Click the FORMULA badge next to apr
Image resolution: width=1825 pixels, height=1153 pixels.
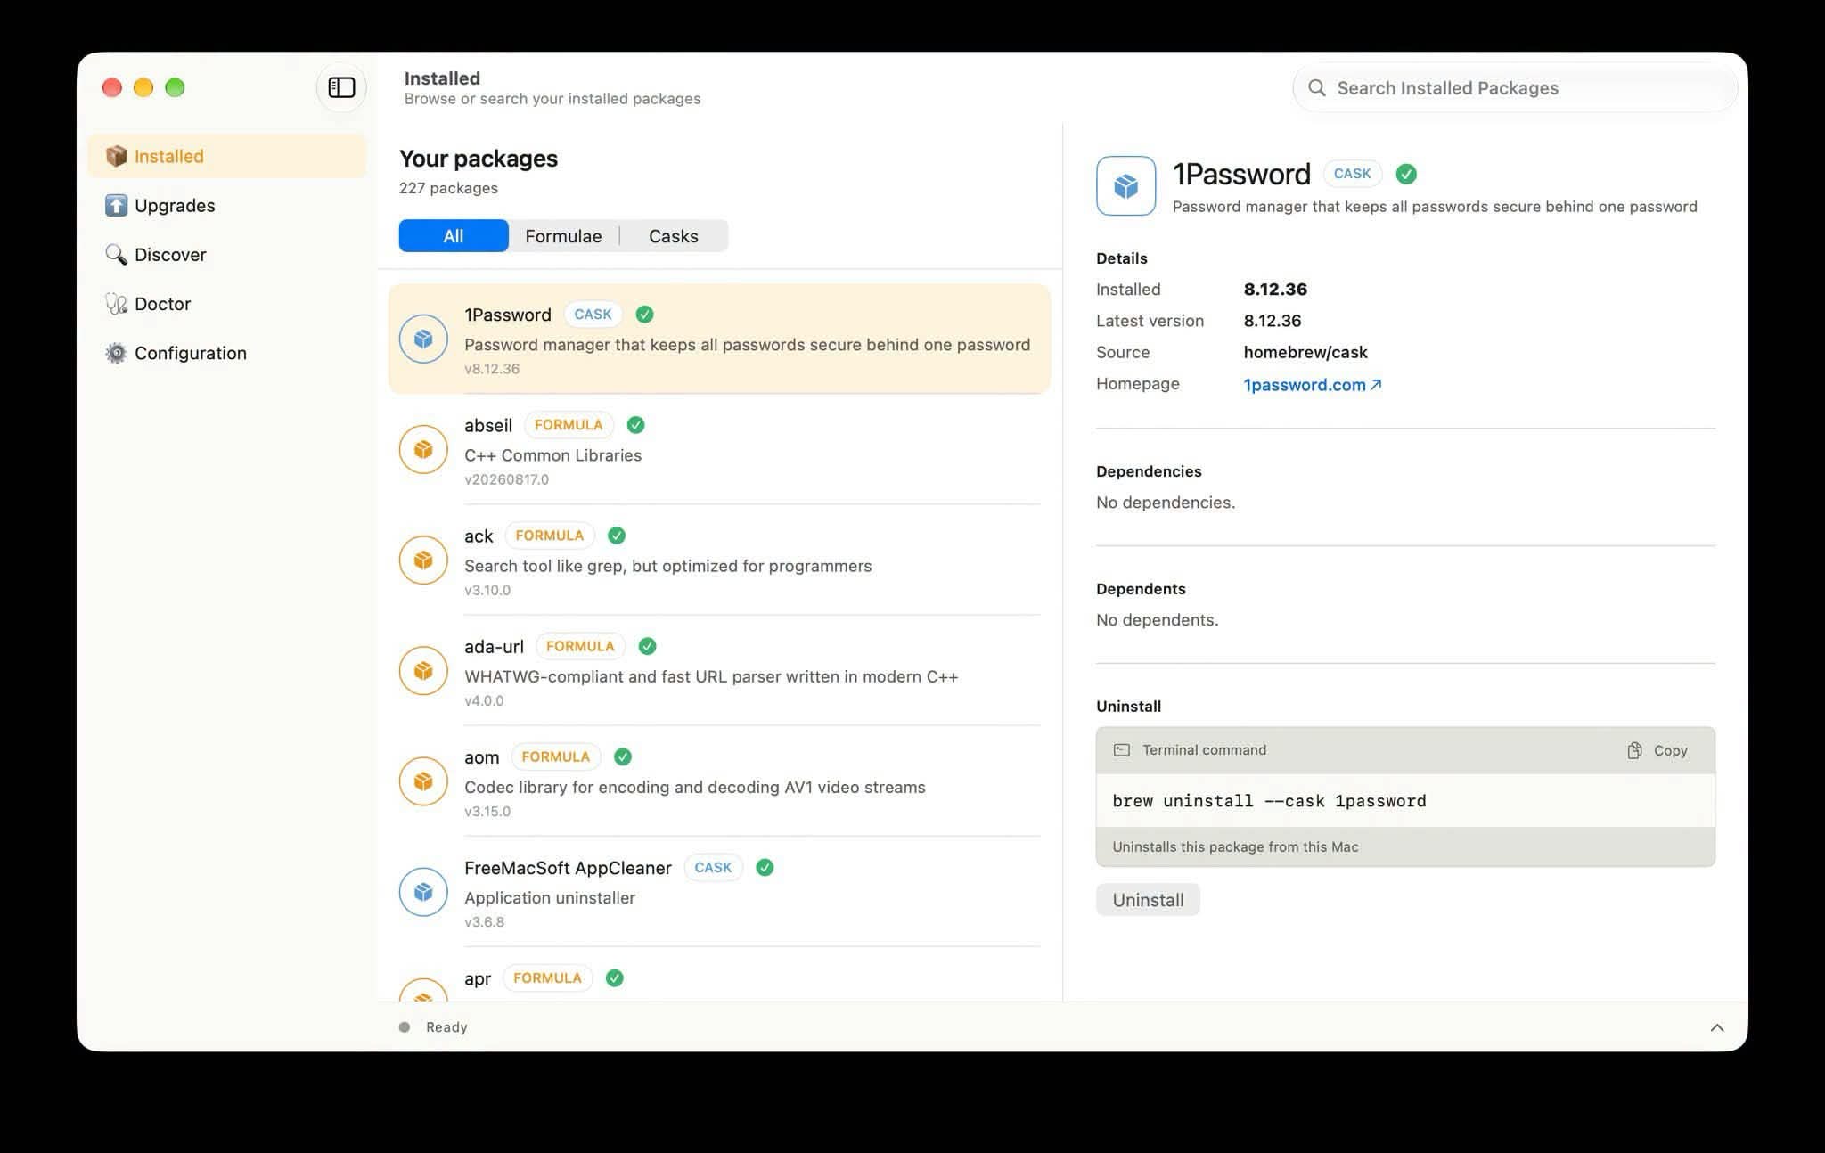tap(547, 977)
